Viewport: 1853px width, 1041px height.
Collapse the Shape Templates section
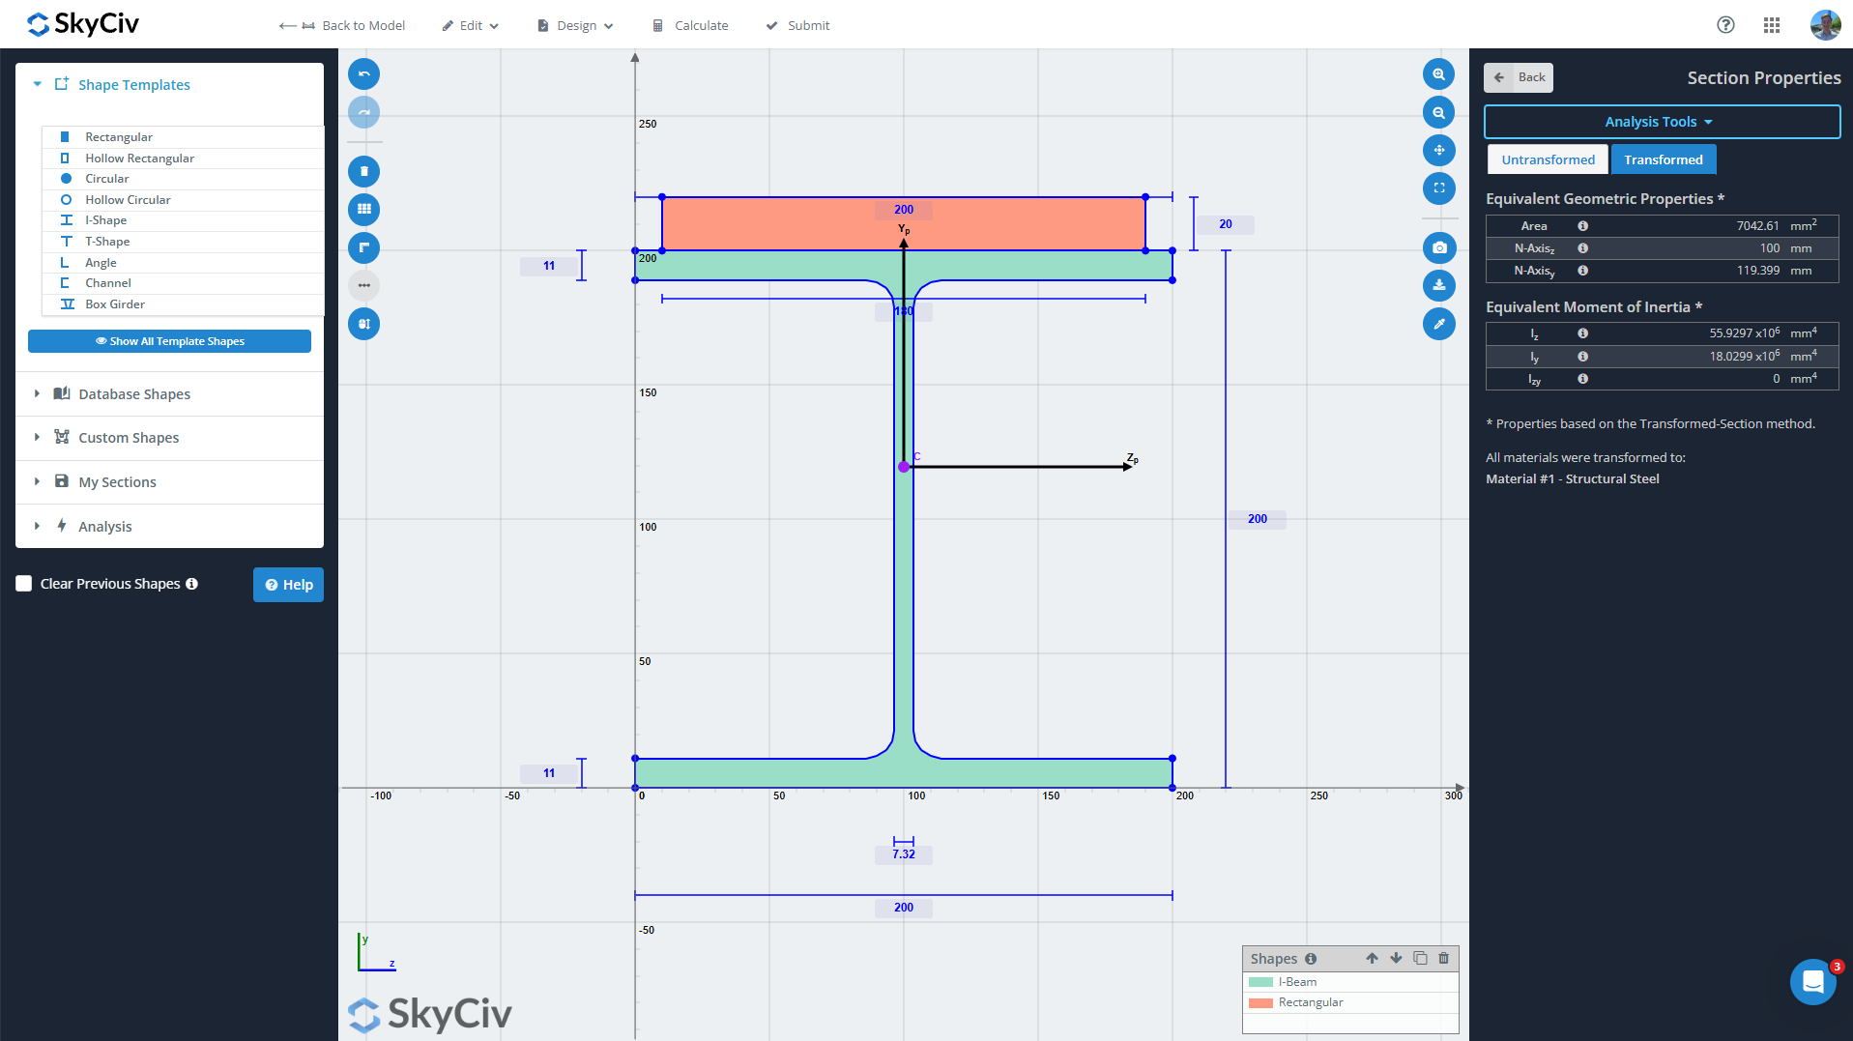[169, 85]
